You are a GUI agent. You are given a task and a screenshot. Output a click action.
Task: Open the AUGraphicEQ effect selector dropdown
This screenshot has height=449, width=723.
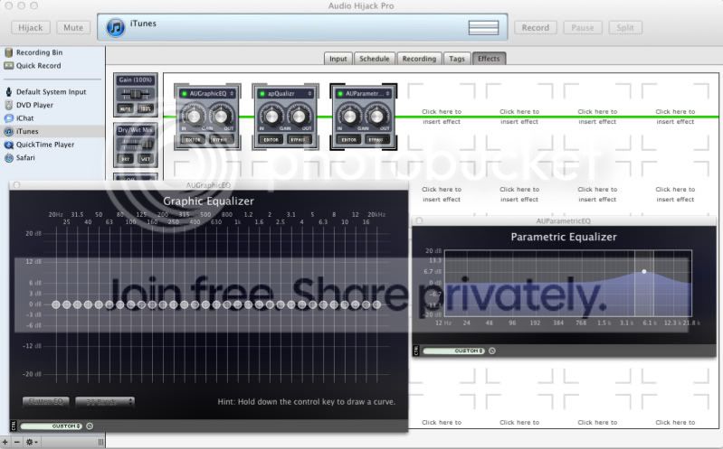(x=232, y=93)
